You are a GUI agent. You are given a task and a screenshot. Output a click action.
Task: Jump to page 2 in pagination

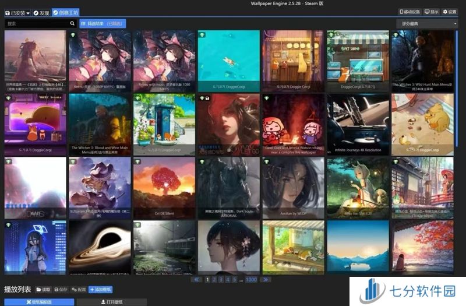point(214,280)
